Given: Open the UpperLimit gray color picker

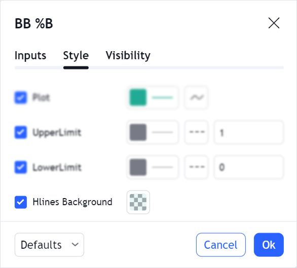Looking at the screenshot, I should point(153,132).
